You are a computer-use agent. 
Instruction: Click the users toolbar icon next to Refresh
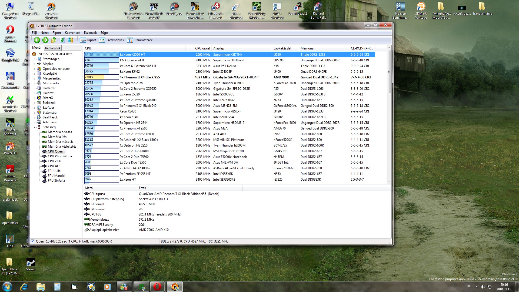point(71,40)
